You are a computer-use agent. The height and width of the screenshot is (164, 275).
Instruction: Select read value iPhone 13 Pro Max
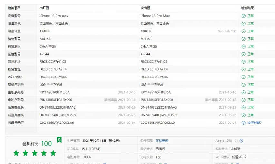tap(155, 16)
